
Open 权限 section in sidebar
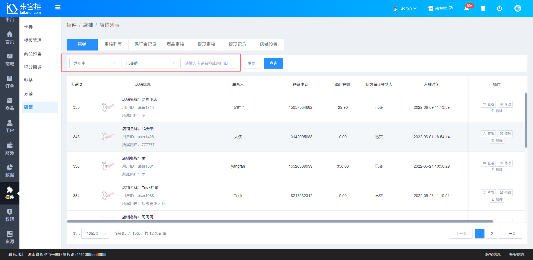(x=10, y=215)
